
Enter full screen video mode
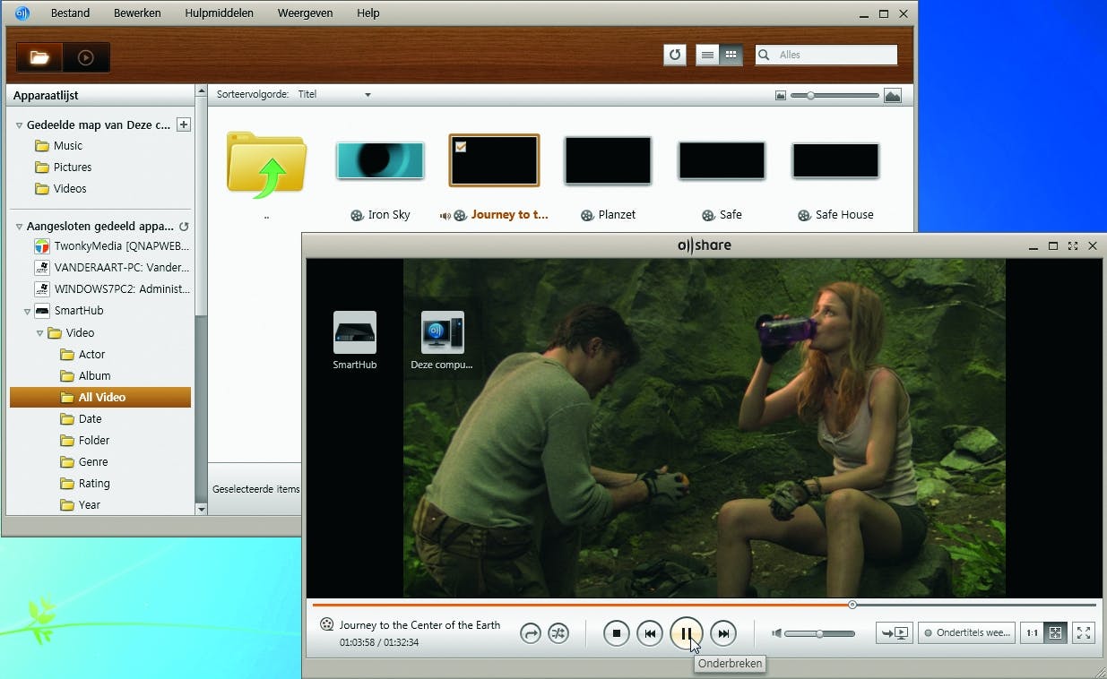[x=1084, y=632]
